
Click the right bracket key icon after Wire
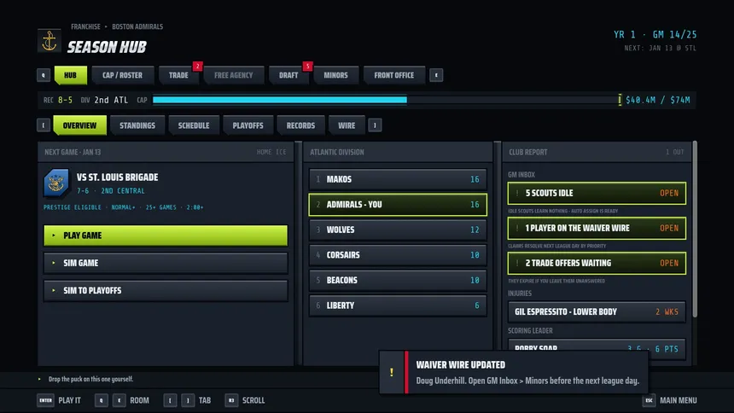coord(375,125)
